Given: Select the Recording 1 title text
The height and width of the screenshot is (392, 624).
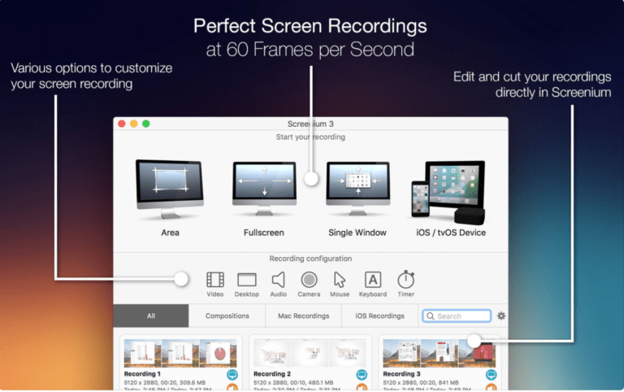Looking at the screenshot, I should (142, 374).
